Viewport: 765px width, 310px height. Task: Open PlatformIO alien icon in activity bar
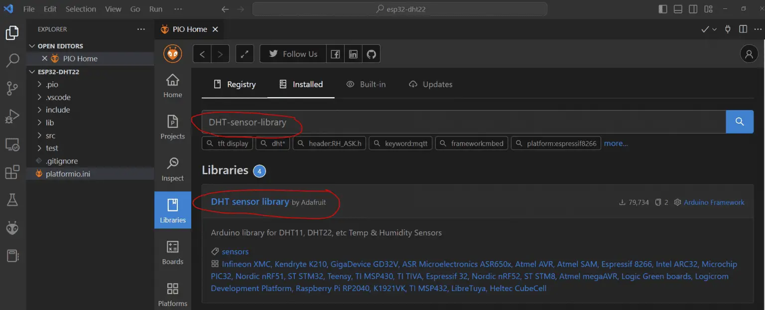[12, 228]
